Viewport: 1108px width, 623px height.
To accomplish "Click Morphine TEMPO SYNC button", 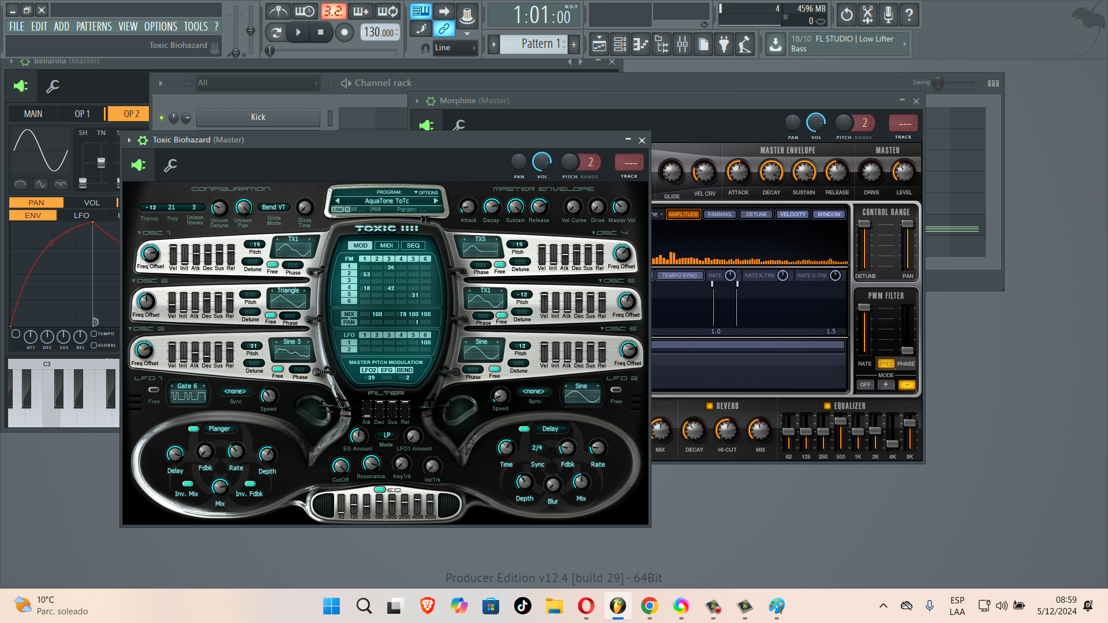I will coord(679,276).
